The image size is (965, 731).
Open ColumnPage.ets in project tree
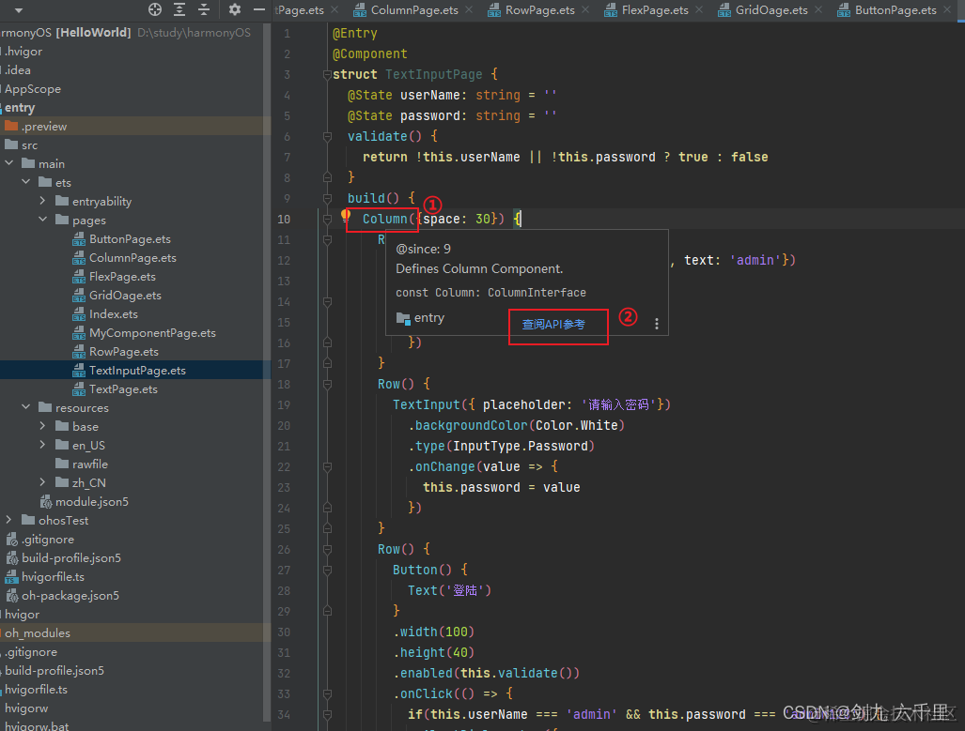(132, 258)
